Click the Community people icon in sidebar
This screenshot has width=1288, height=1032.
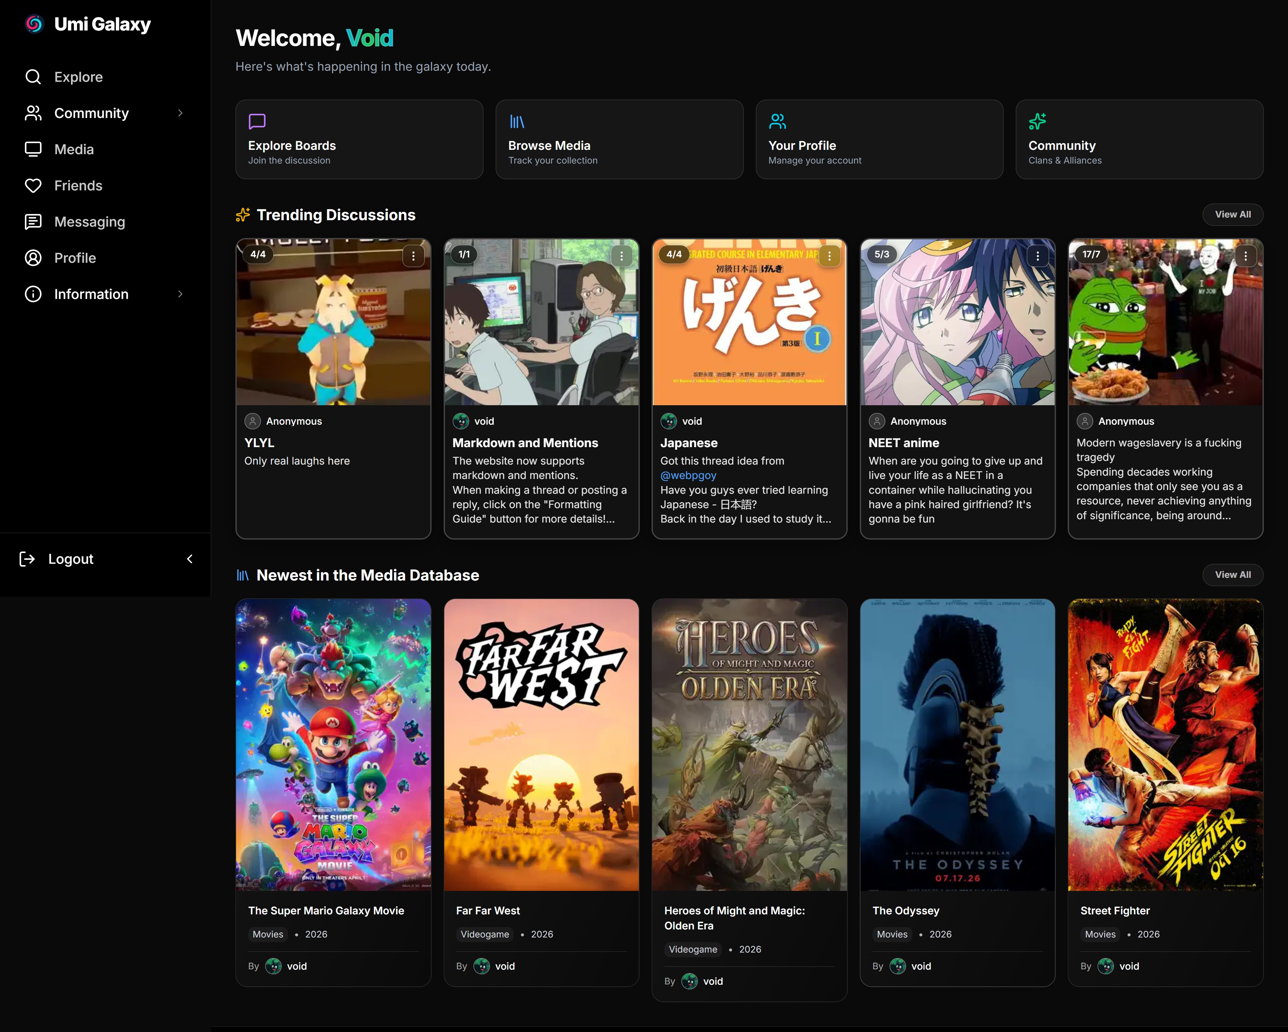coord(34,113)
